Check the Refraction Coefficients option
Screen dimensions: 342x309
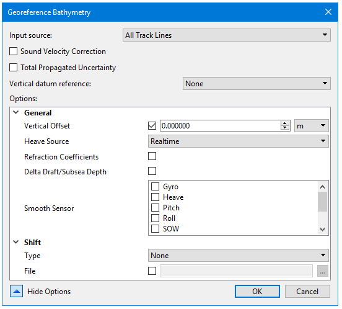[152, 156]
